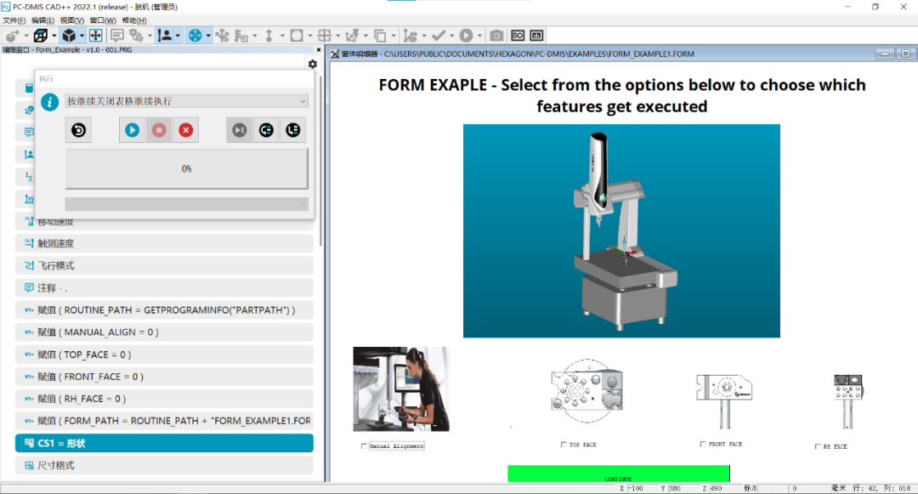Open the 窗口(W) menu

(103, 20)
